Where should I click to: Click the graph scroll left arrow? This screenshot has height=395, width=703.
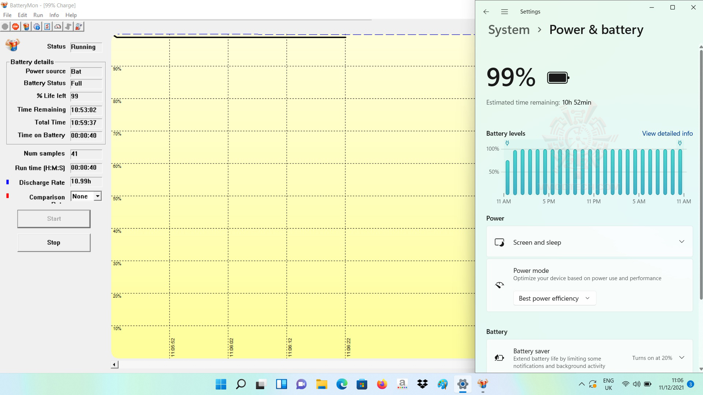115,365
